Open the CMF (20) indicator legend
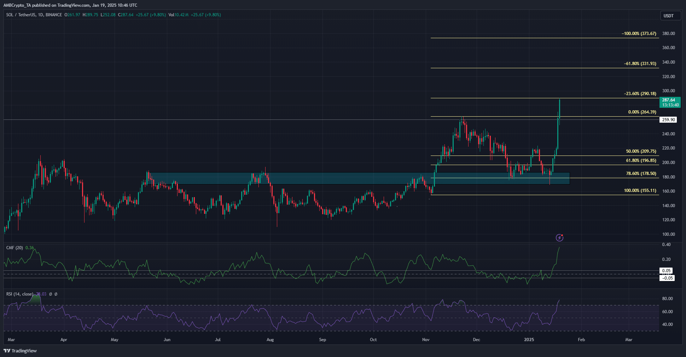This screenshot has width=686, height=357. coord(14,248)
